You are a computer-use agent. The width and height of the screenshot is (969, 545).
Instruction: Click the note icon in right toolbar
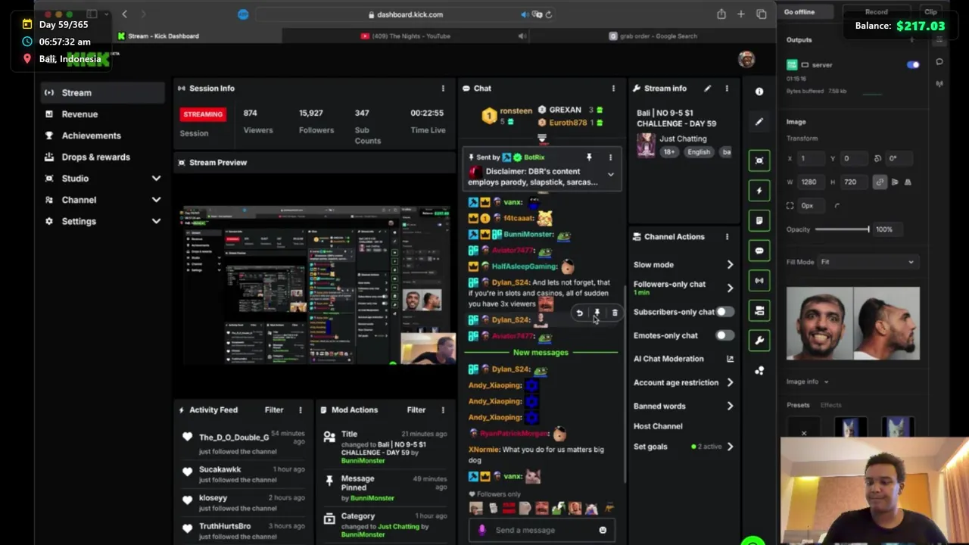pos(759,220)
